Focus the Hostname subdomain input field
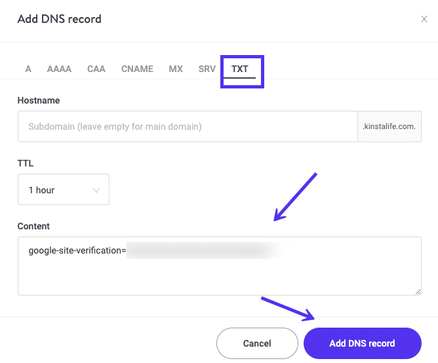 pyautogui.click(x=187, y=126)
